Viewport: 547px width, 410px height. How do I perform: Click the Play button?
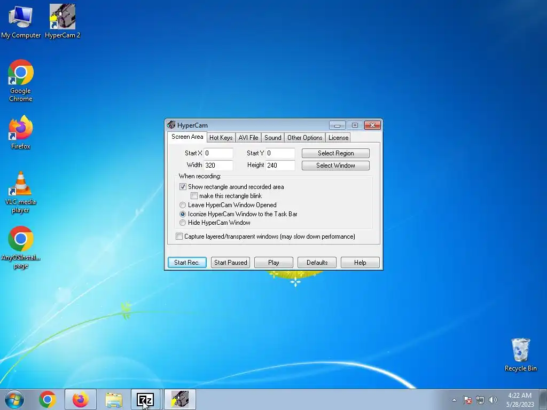[273, 263]
